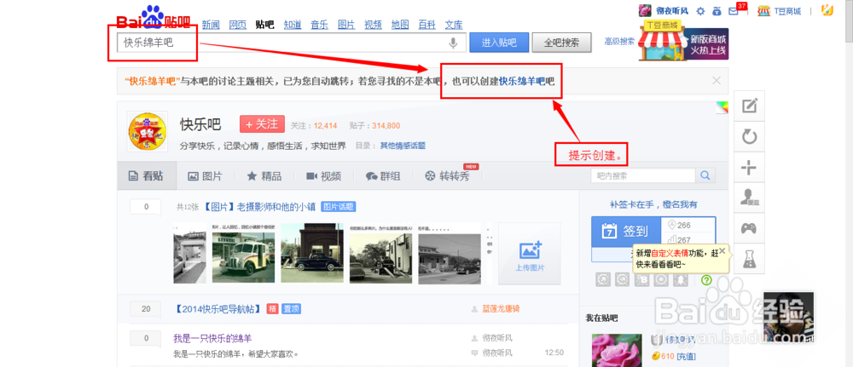Open the 其他情感话题 category link
This screenshot has height=367, width=853.
[403, 146]
